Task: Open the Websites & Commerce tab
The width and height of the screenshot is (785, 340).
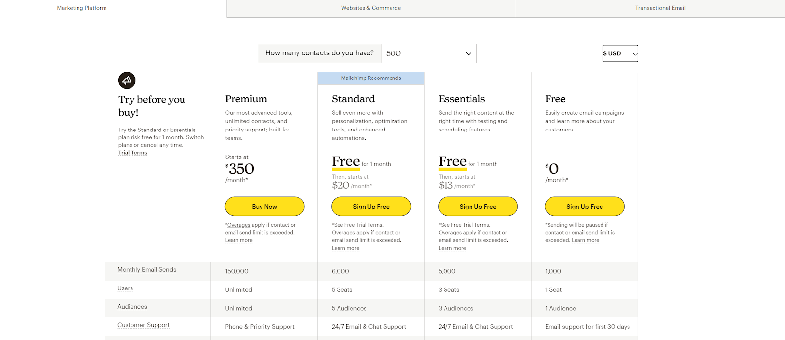Action: coord(371,8)
